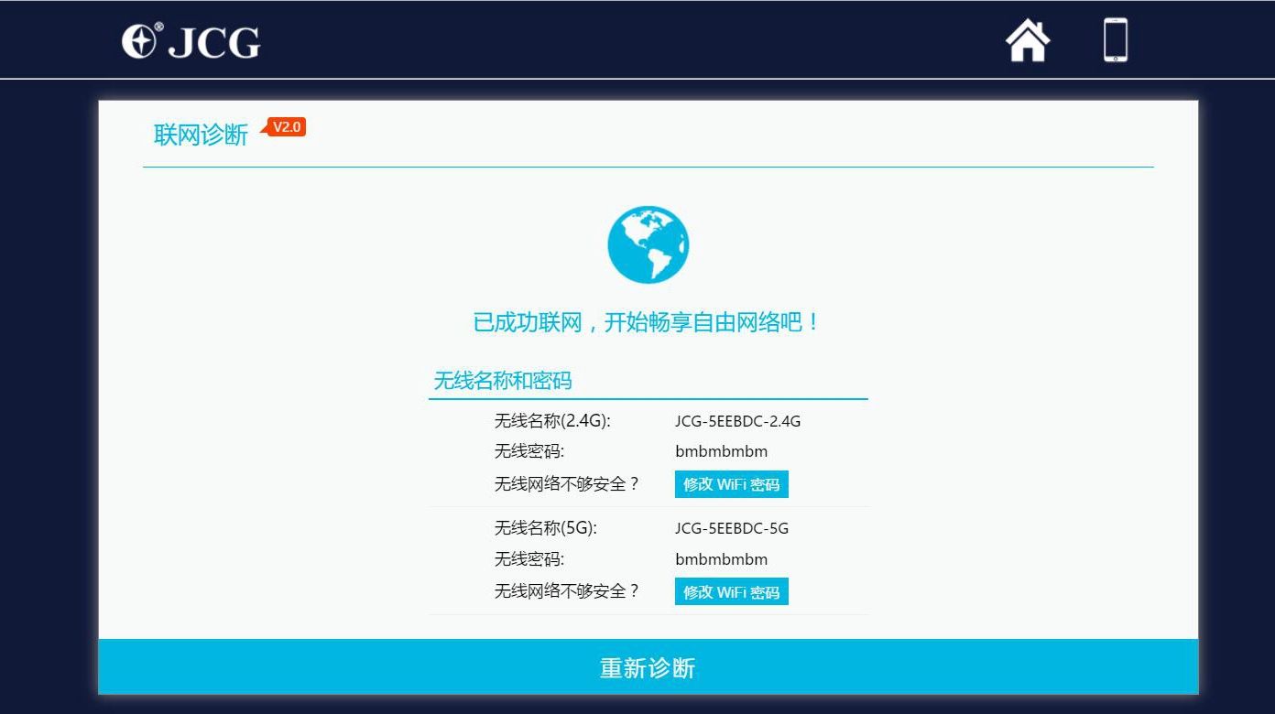1275x714 pixels.
Task: Run 重新诊断 re-diagnose button
Action: click(x=648, y=667)
